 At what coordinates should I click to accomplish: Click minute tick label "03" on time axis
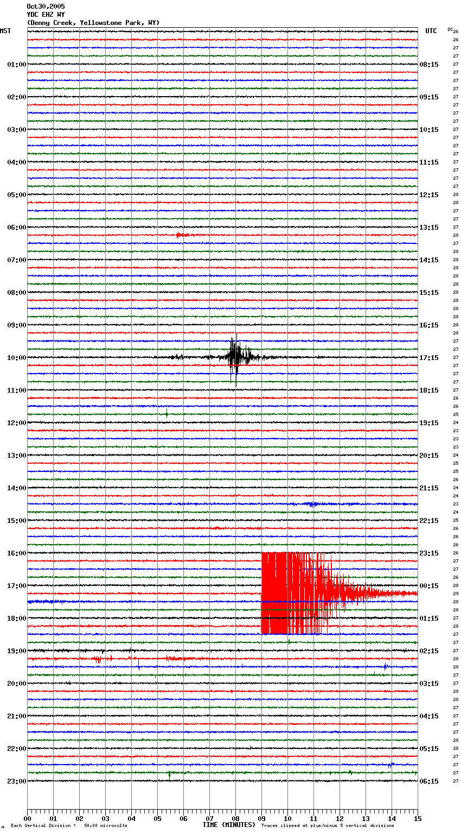[x=105, y=818]
